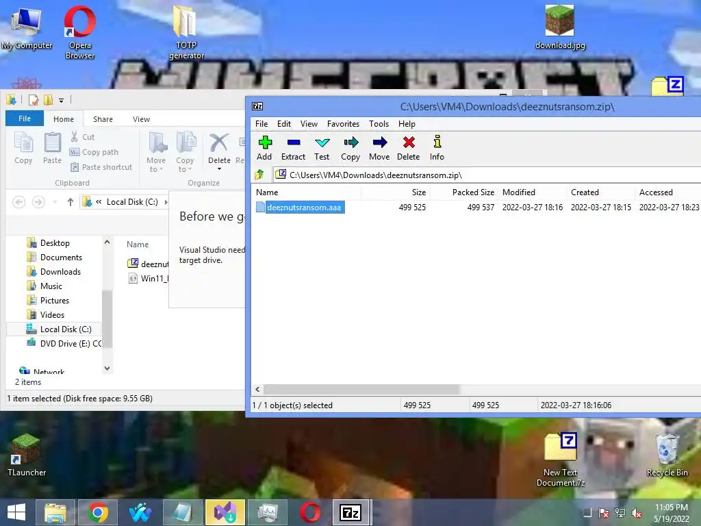Viewport: 701px width, 526px height.
Task: Select Desktop in Explorer navigation pane
Action: 49,243
